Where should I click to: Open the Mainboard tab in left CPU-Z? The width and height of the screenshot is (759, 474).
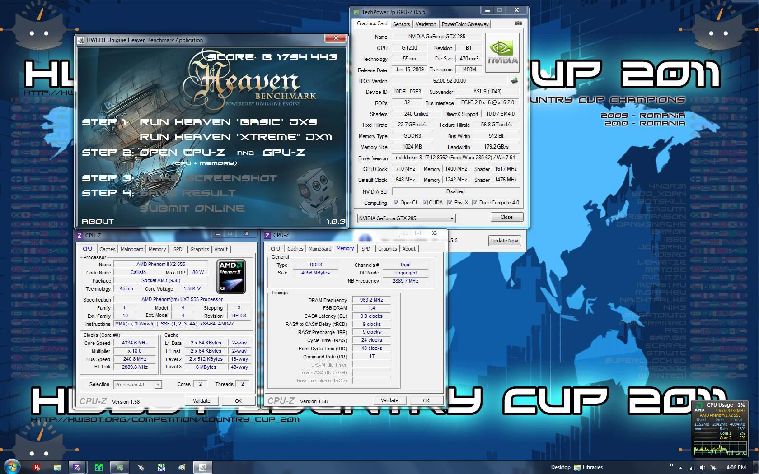[x=132, y=249]
